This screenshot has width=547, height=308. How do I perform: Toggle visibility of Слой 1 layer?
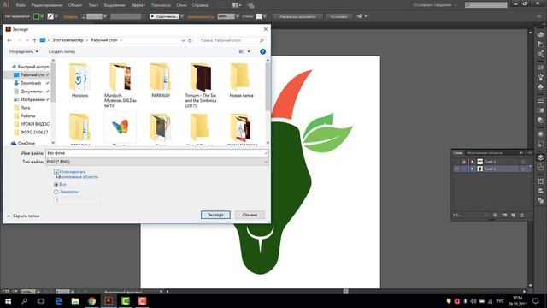click(x=456, y=169)
